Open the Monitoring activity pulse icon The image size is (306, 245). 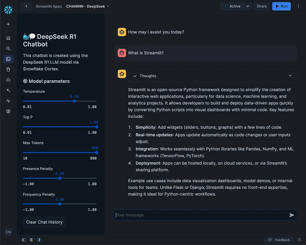8,101
